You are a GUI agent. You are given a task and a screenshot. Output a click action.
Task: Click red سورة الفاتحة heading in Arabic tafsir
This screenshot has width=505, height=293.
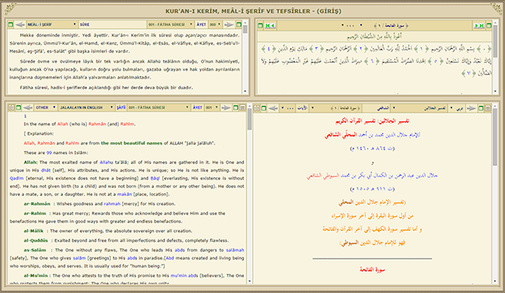click(373, 270)
